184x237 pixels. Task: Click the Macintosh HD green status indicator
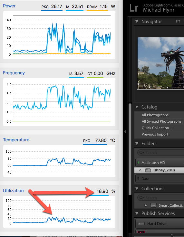(138, 163)
